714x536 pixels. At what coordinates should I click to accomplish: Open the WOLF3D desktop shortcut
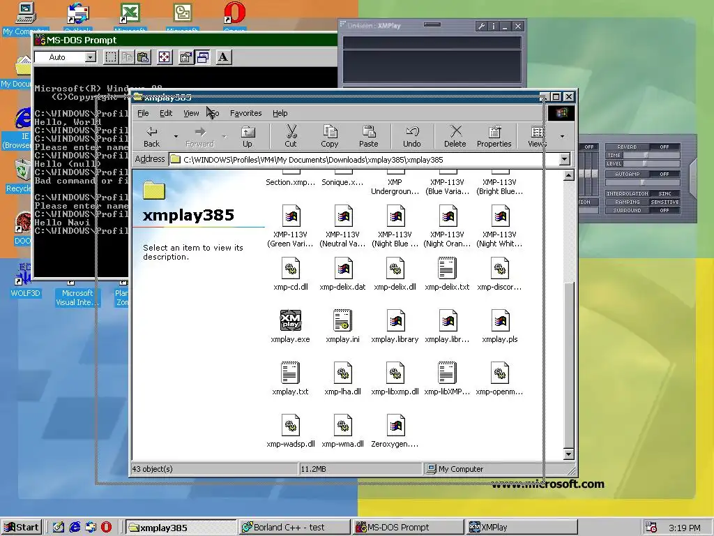pyautogui.click(x=26, y=280)
